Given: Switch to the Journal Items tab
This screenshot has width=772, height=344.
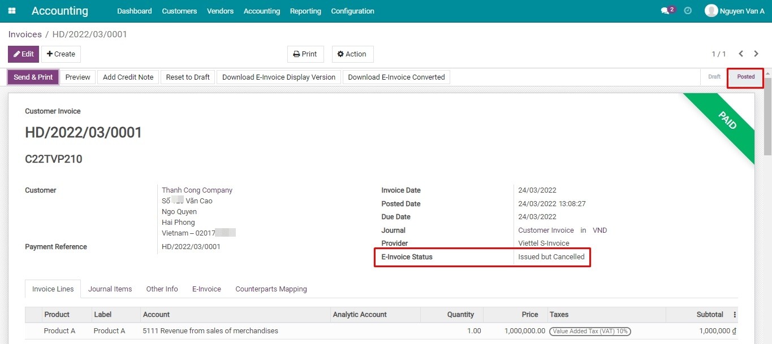Looking at the screenshot, I should [110, 289].
